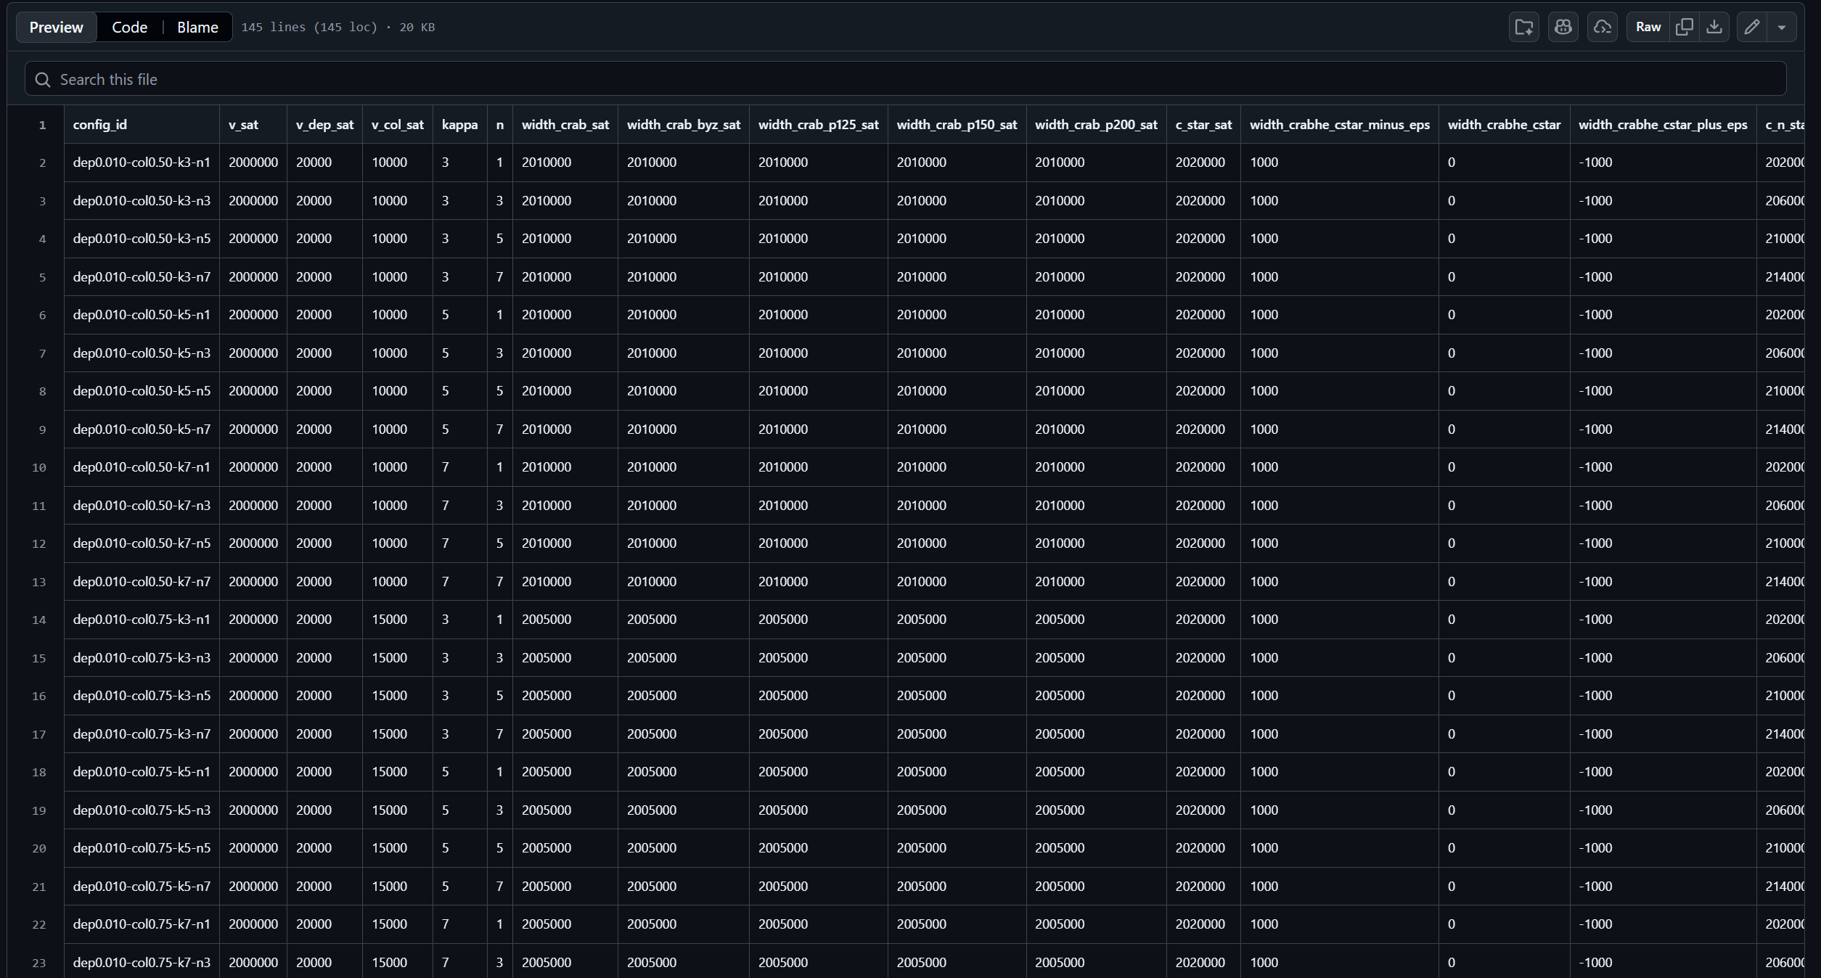
Task: Switch to the Preview tab
Action: click(x=56, y=28)
